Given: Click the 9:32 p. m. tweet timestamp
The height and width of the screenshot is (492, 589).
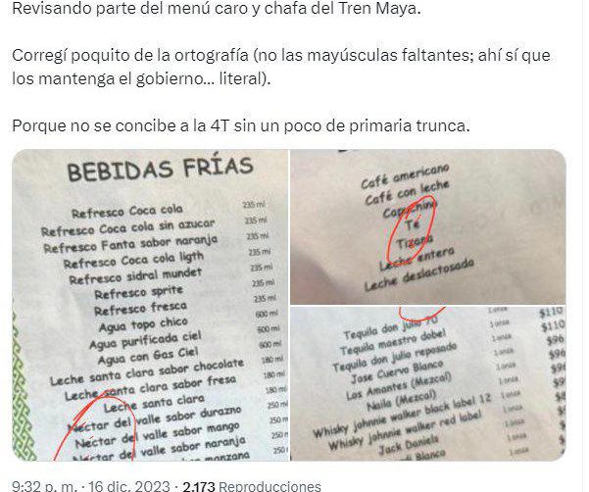Looking at the screenshot, I should tap(44, 486).
